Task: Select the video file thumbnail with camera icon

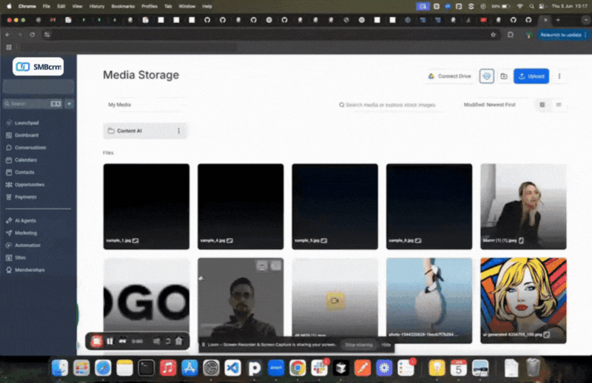Action: (x=335, y=300)
